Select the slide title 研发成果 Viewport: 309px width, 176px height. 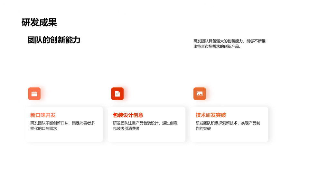tap(39, 22)
